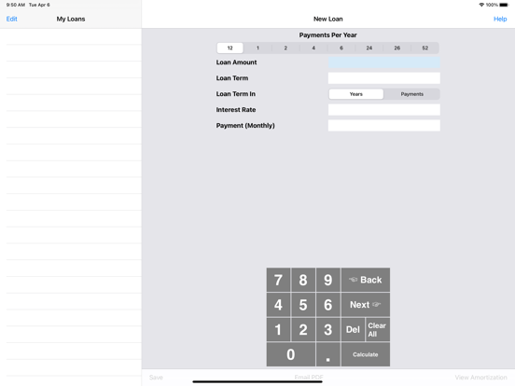This screenshot has width=515, height=386.
Task: Save the current loan
Action: click(156, 378)
